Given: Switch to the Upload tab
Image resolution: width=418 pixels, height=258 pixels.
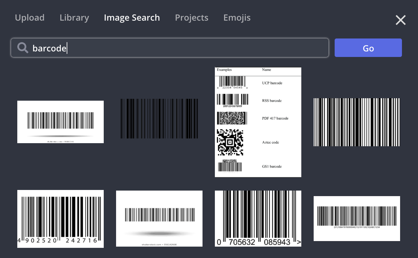Looking at the screenshot, I should pos(30,18).
